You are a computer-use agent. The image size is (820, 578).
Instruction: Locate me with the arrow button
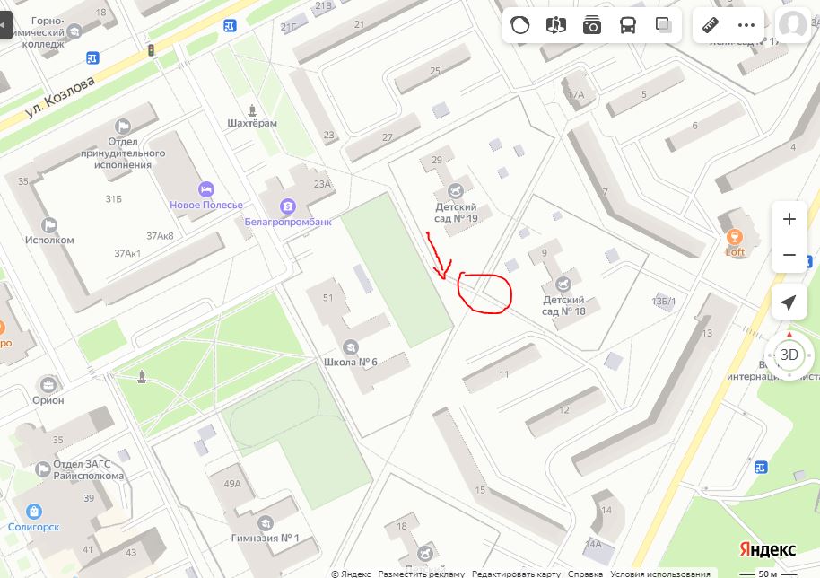pyautogui.click(x=789, y=302)
